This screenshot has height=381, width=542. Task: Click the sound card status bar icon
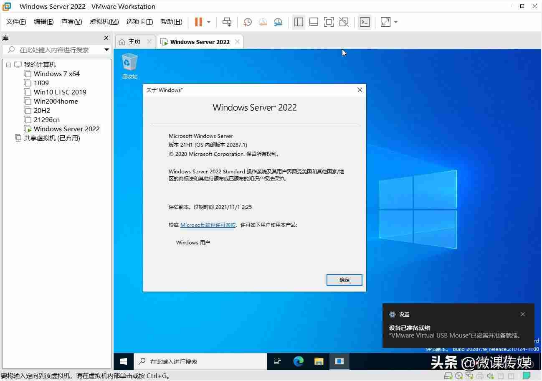[490, 376]
